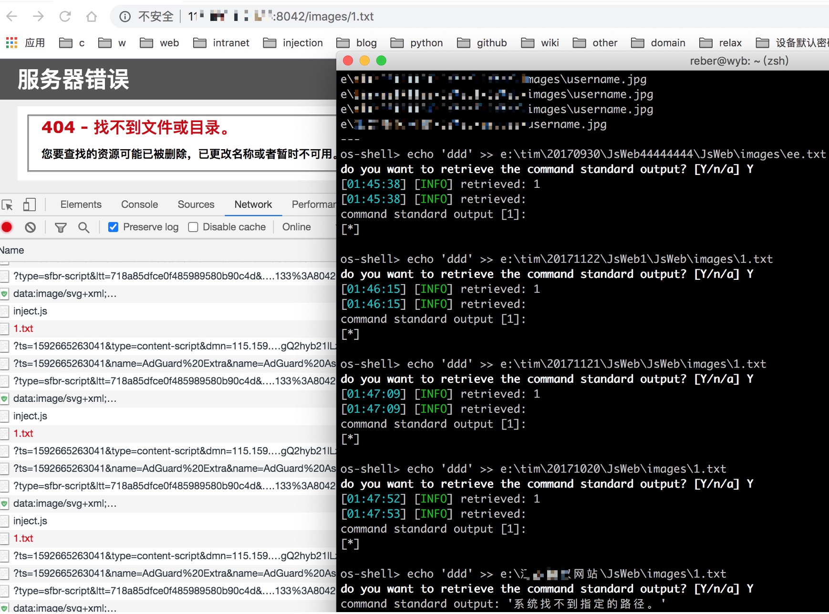Select the first inject.js request row
This screenshot has width=829, height=614.
click(x=168, y=311)
